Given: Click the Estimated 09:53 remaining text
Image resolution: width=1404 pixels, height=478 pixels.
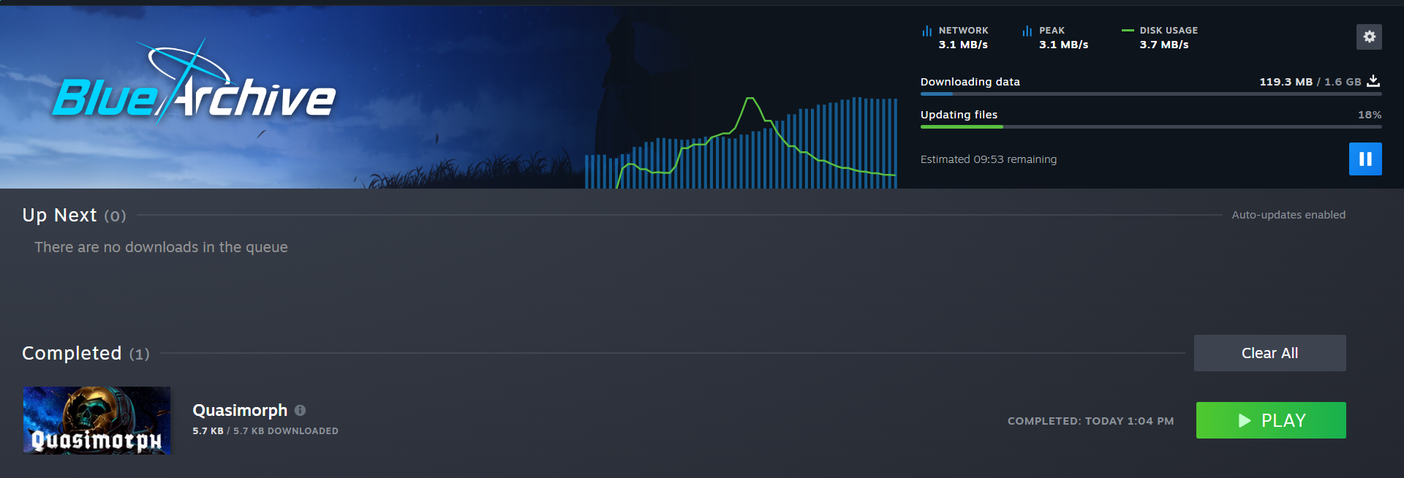Looking at the screenshot, I should coord(989,159).
